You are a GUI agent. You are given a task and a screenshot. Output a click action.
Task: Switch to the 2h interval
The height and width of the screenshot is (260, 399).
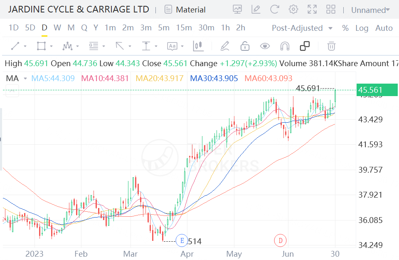[241, 27]
